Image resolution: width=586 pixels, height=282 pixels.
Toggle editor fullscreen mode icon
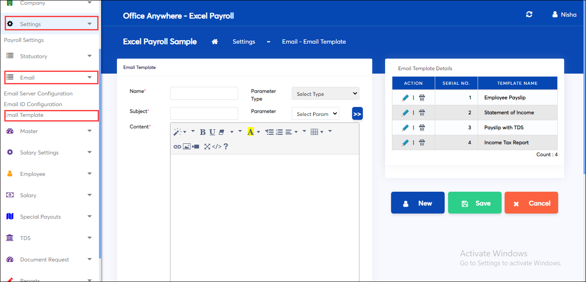pos(207,146)
